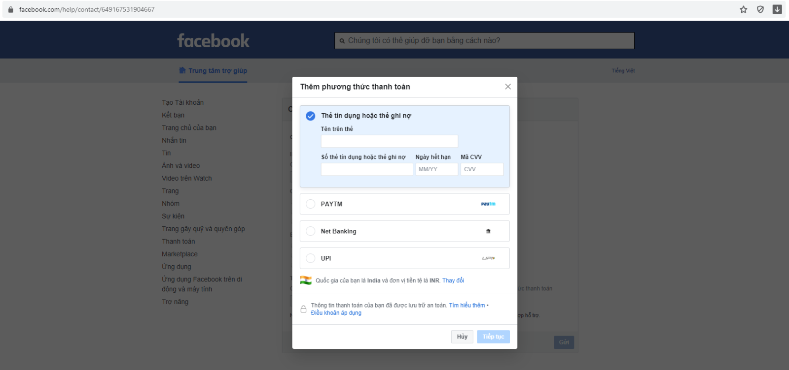Click the Tiếp tục continue button
Screen dimensions: 789x370
pos(493,337)
